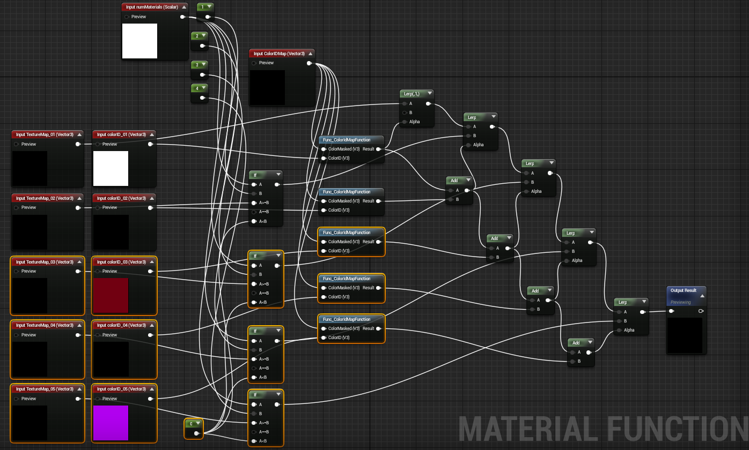Image resolution: width=749 pixels, height=450 pixels.
Task: Click the Output Result preview thumbnail
Action: point(685,335)
